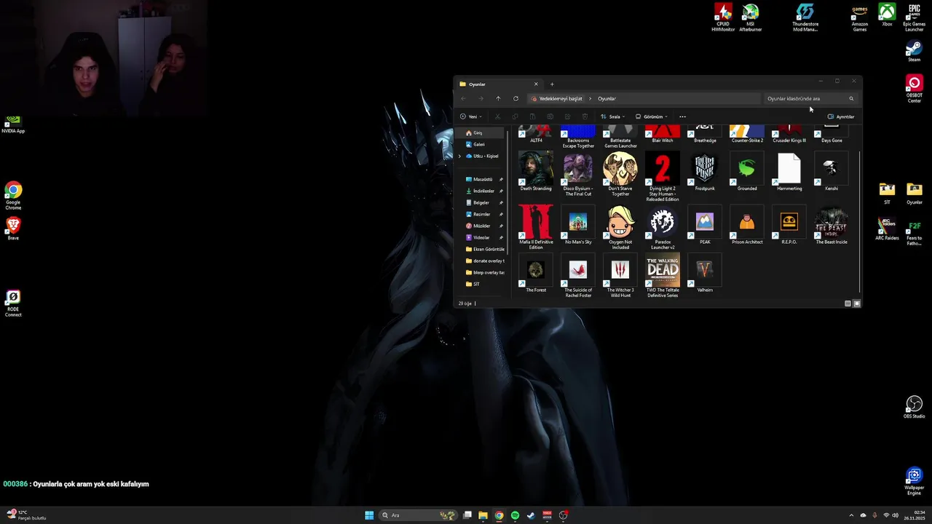Select the Valheim game icon
932x524 pixels.
[x=705, y=274]
